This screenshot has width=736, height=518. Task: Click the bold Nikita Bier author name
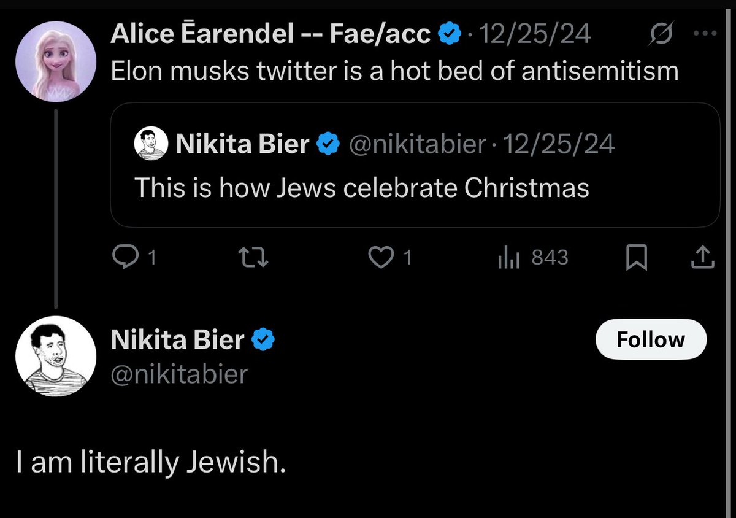177,339
